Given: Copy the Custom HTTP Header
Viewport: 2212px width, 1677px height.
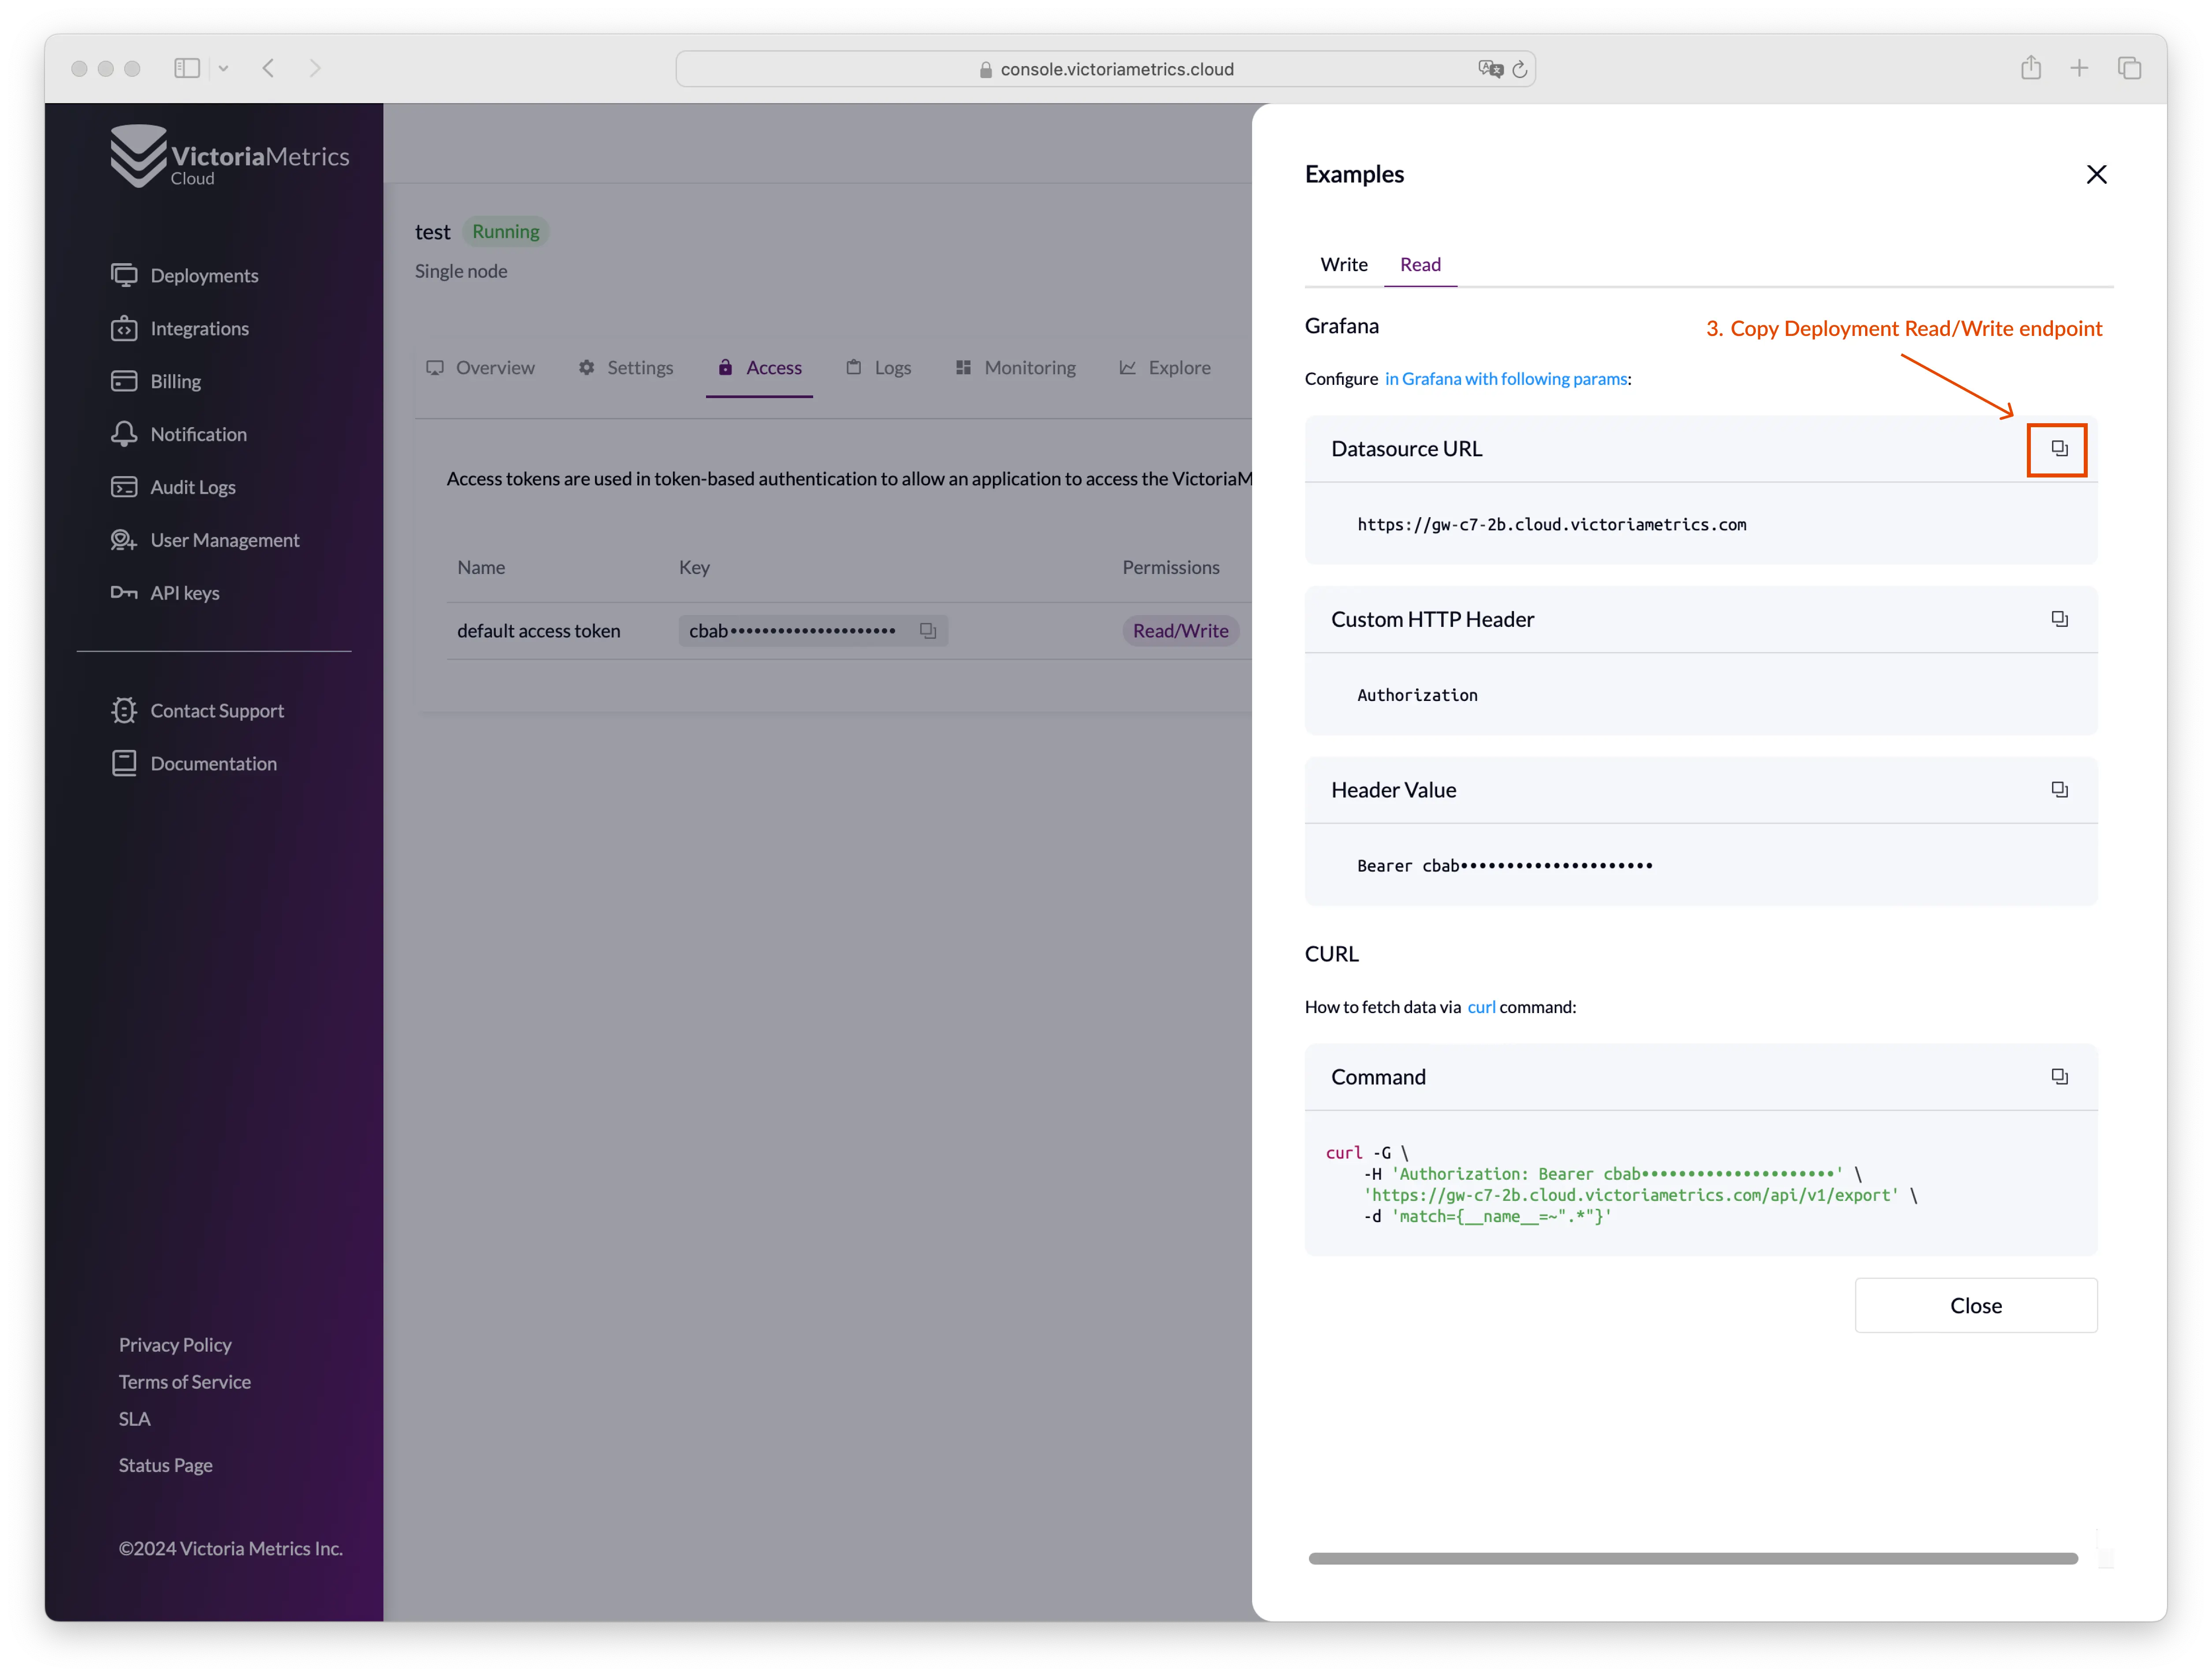Looking at the screenshot, I should [x=2059, y=619].
